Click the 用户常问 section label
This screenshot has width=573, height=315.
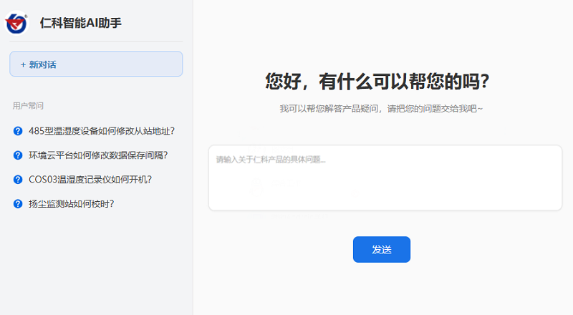28,106
